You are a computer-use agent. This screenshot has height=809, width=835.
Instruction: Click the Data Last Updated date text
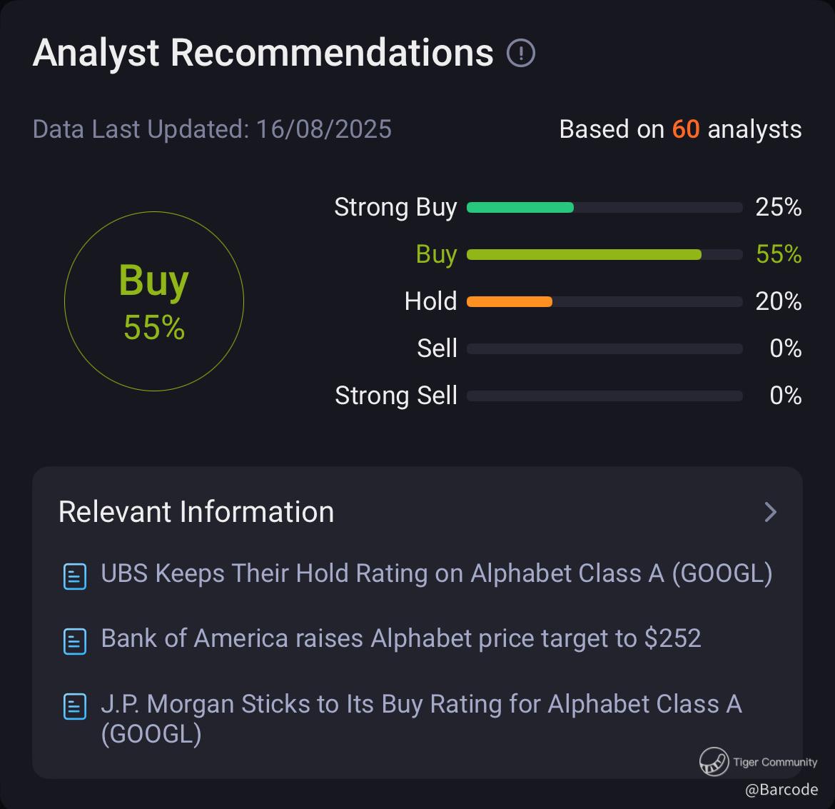[212, 129]
